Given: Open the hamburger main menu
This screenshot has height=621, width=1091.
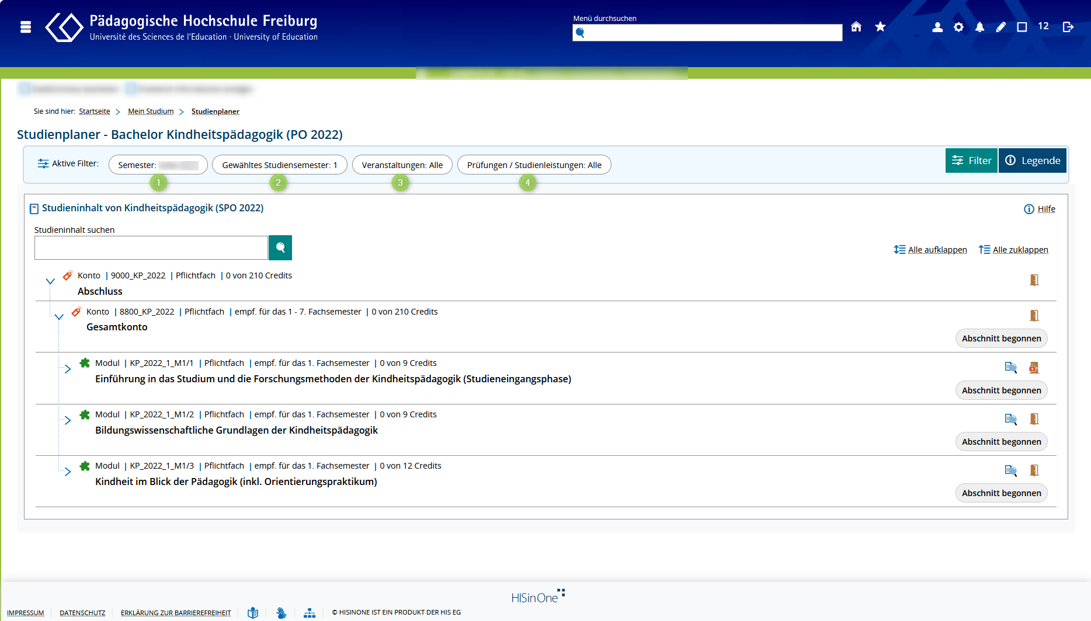Looking at the screenshot, I should (x=26, y=27).
